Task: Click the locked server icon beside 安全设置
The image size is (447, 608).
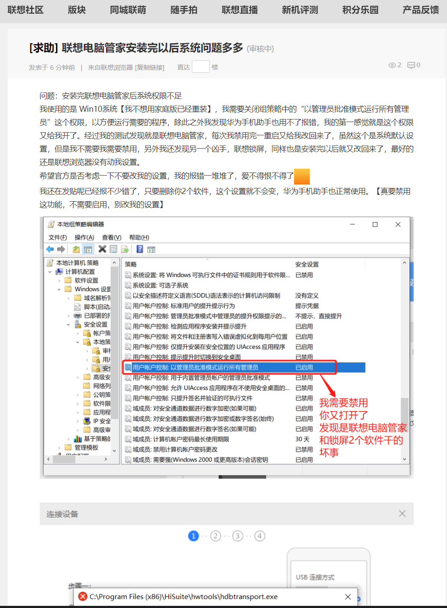Action: tap(78, 325)
